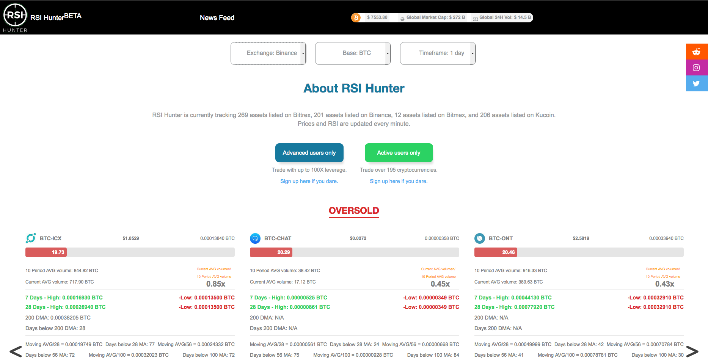Screen dimensions: 708x362
Task: Click the ICX coin icon
Action: coord(31,238)
